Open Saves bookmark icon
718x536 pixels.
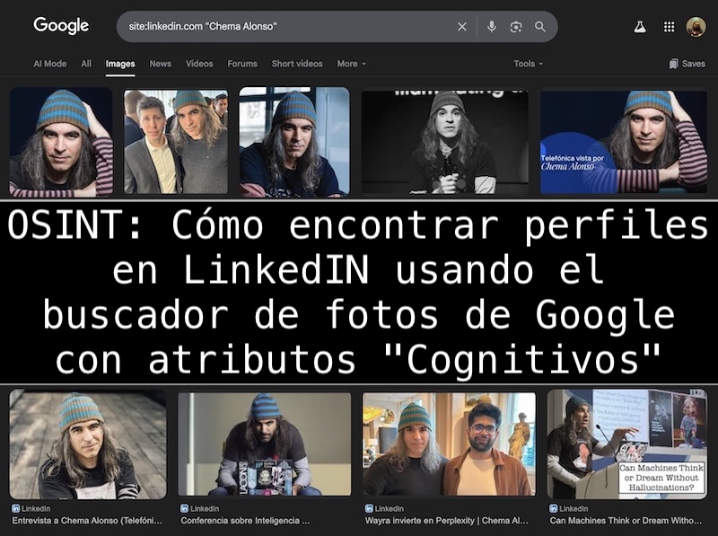[673, 64]
